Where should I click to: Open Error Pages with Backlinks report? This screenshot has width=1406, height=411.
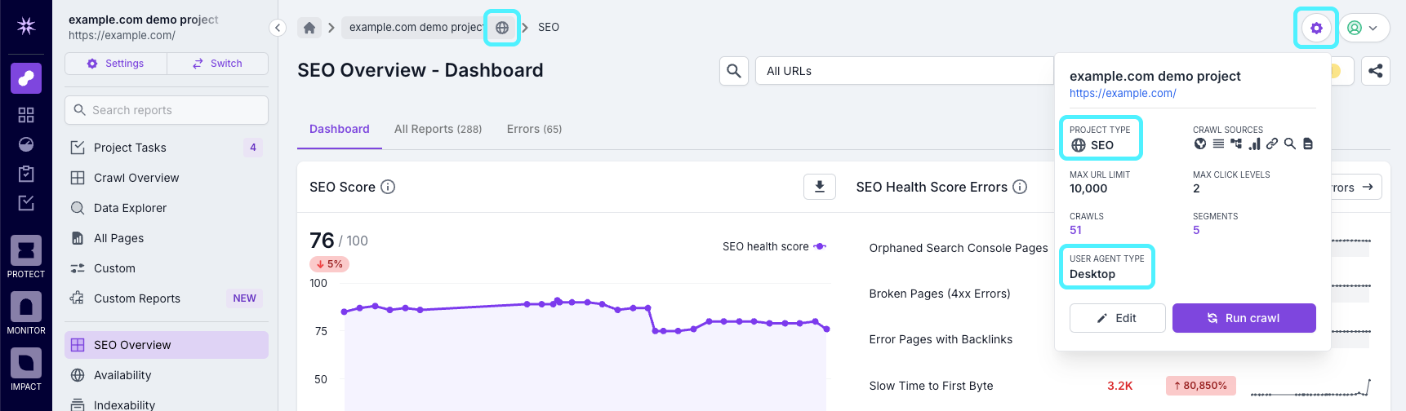tap(941, 339)
